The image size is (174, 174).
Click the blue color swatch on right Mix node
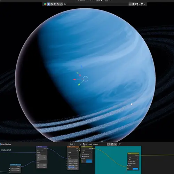point(135,169)
